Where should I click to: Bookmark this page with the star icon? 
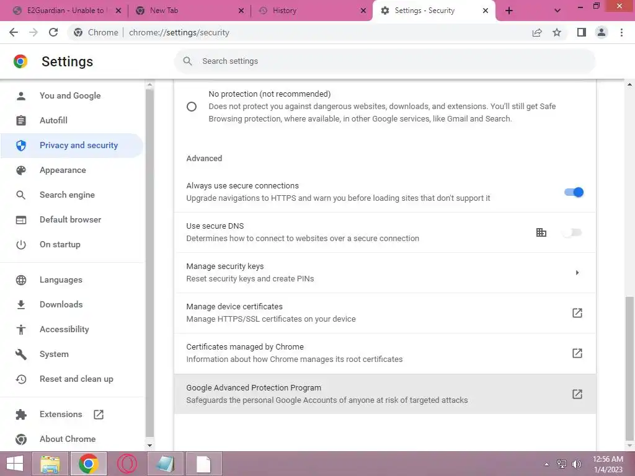tap(557, 32)
